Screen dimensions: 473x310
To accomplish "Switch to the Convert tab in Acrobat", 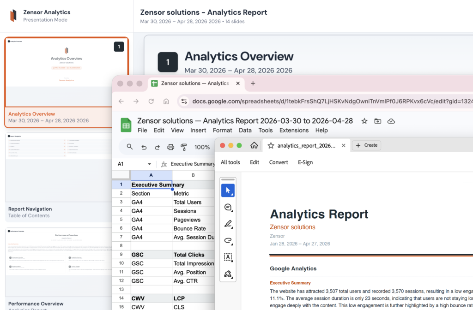I will pos(278,162).
